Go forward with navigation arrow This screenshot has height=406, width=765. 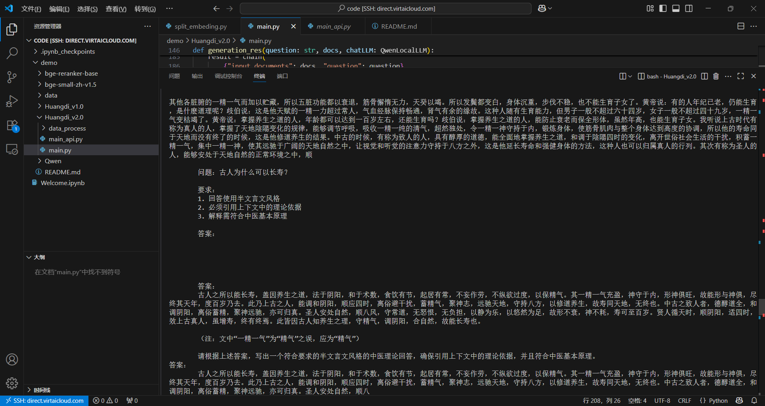click(x=229, y=8)
